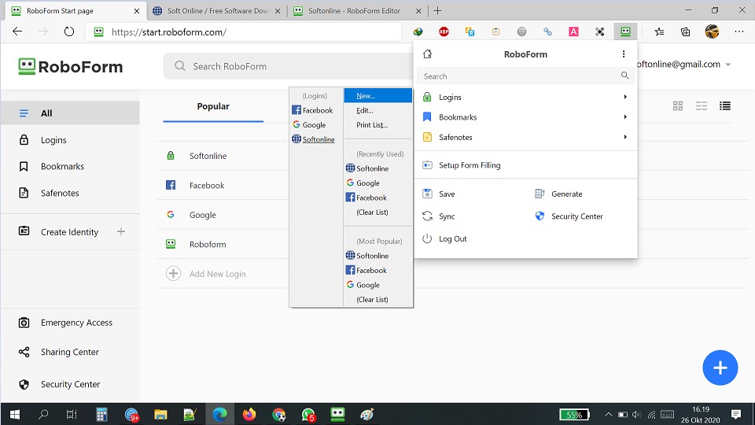Click the RoboForm extension icon in browser toolbar
Image resolution: width=755 pixels, height=425 pixels.
(625, 31)
